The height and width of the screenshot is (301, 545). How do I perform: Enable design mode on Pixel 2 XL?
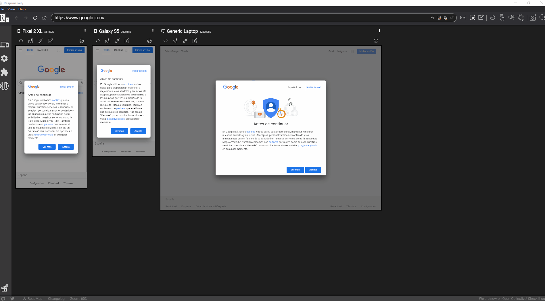pyautogui.click(x=50, y=41)
